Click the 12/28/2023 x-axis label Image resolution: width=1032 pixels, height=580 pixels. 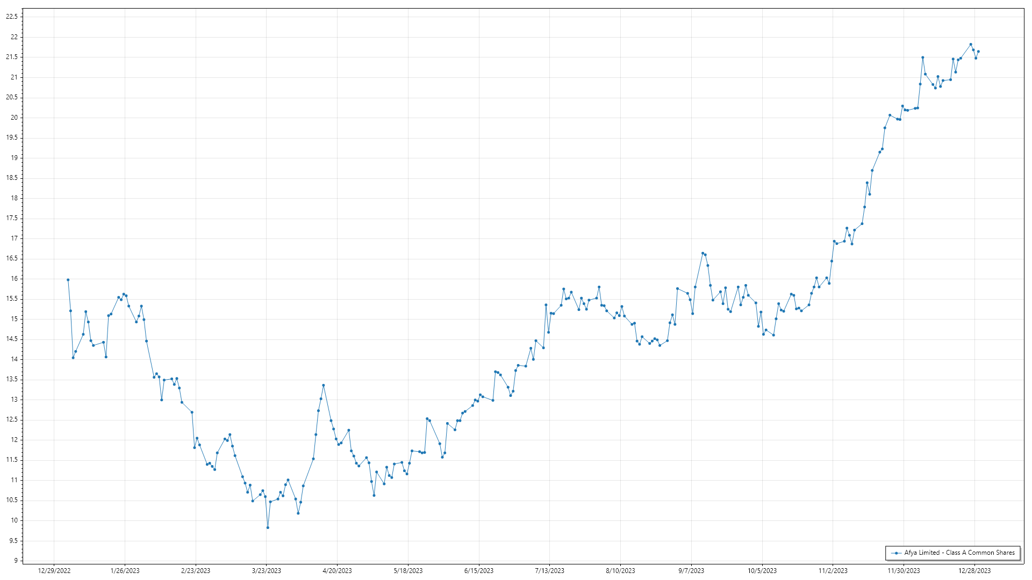tap(975, 571)
